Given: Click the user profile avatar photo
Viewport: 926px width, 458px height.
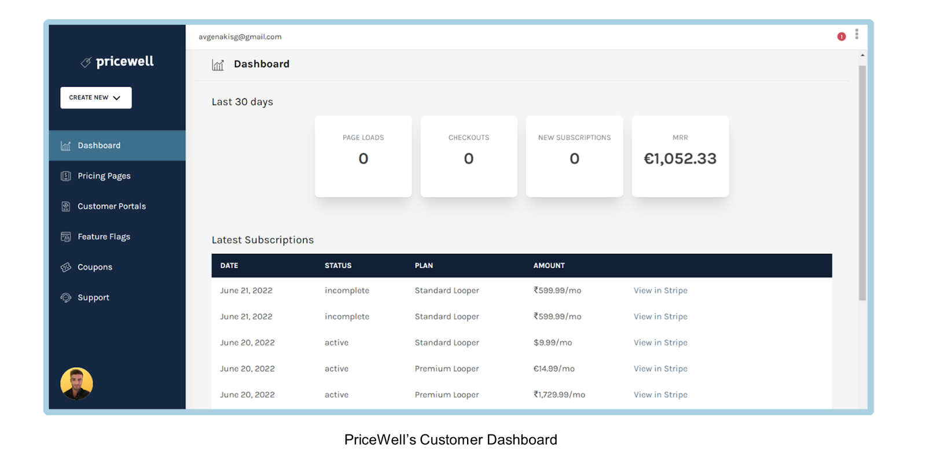Looking at the screenshot, I should (x=76, y=383).
